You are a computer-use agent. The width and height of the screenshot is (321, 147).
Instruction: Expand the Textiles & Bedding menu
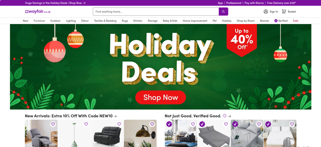[105, 21]
